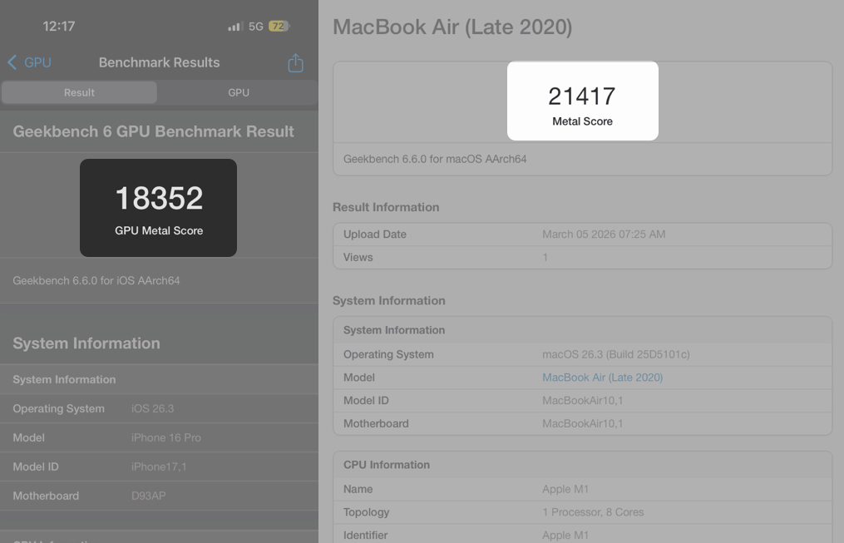Tap the 5G status icon
Screen dimensions: 844x543
(x=255, y=26)
